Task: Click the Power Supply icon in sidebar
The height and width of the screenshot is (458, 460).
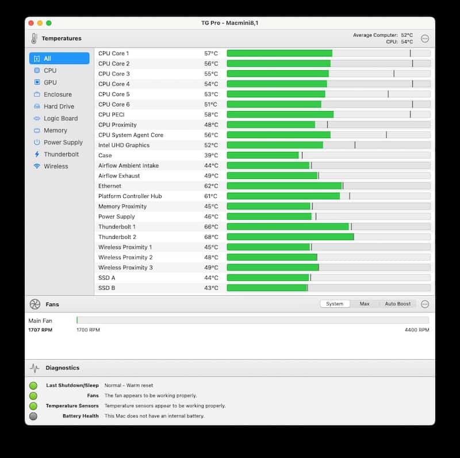Action: click(37, 142)
